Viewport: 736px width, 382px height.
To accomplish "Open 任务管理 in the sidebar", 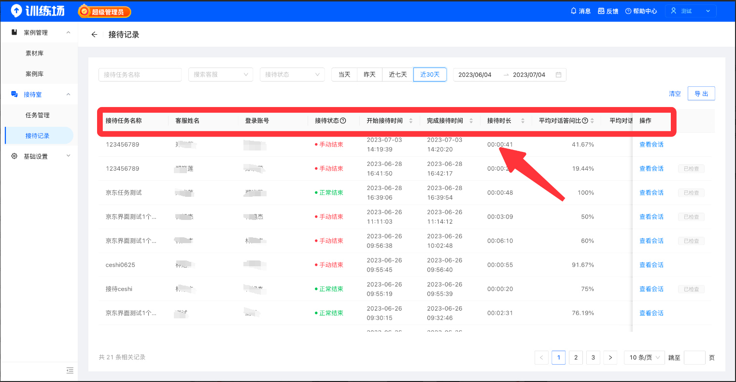I will pos(37,115).
